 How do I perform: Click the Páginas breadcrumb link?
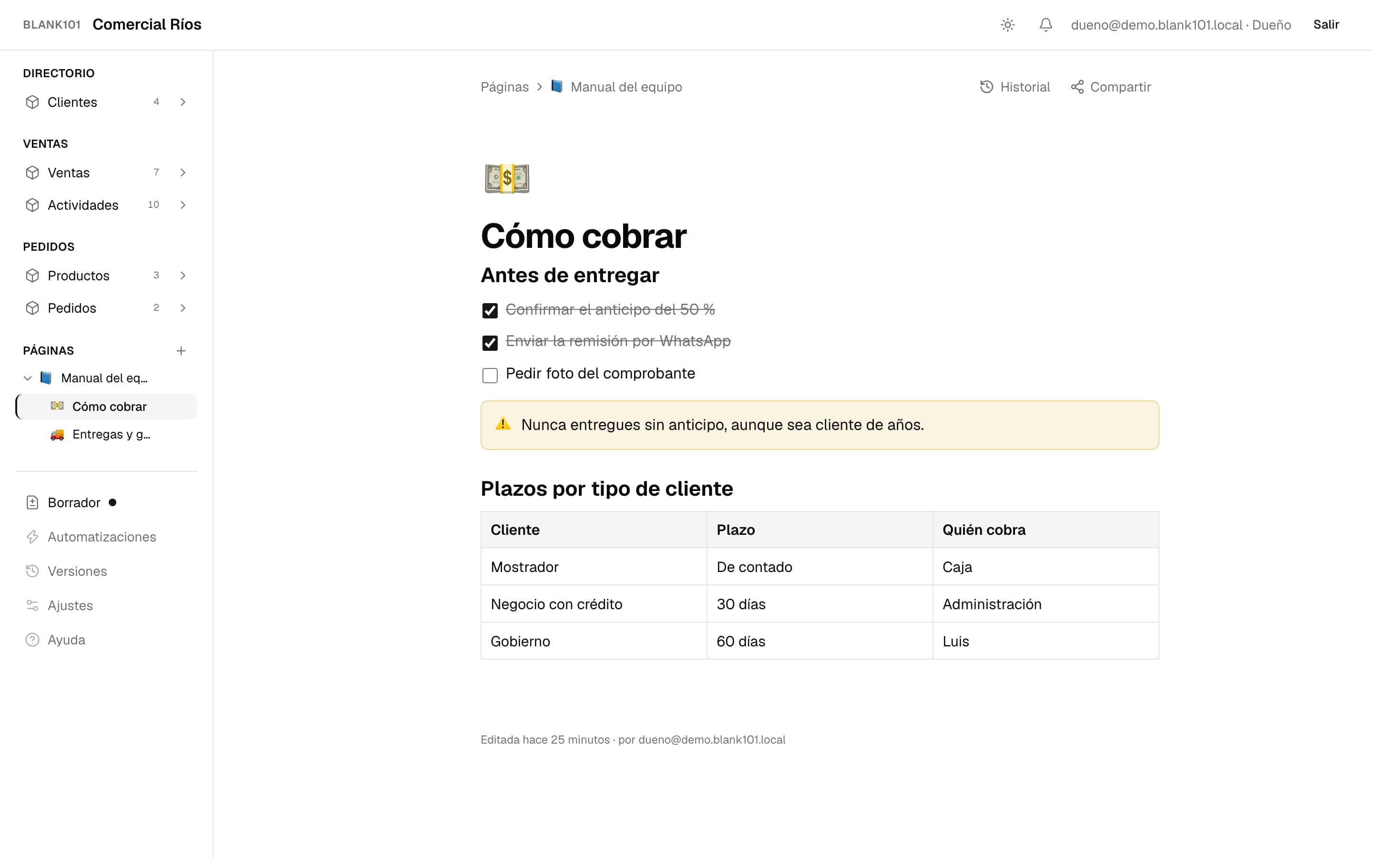coord(504,87)
